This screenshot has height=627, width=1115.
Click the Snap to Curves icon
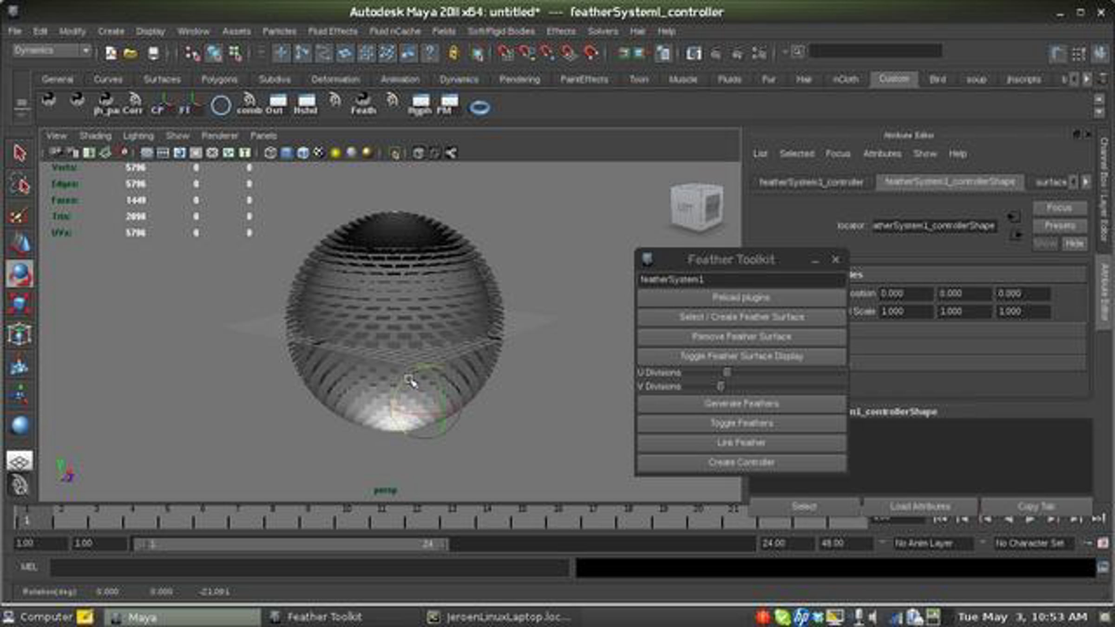click(527, 53)
